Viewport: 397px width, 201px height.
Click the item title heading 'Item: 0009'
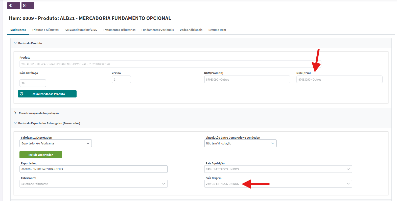tap(90, 18)
